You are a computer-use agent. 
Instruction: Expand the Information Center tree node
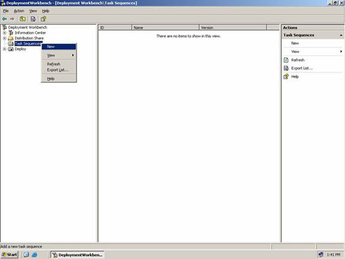(x=4, y=33)
